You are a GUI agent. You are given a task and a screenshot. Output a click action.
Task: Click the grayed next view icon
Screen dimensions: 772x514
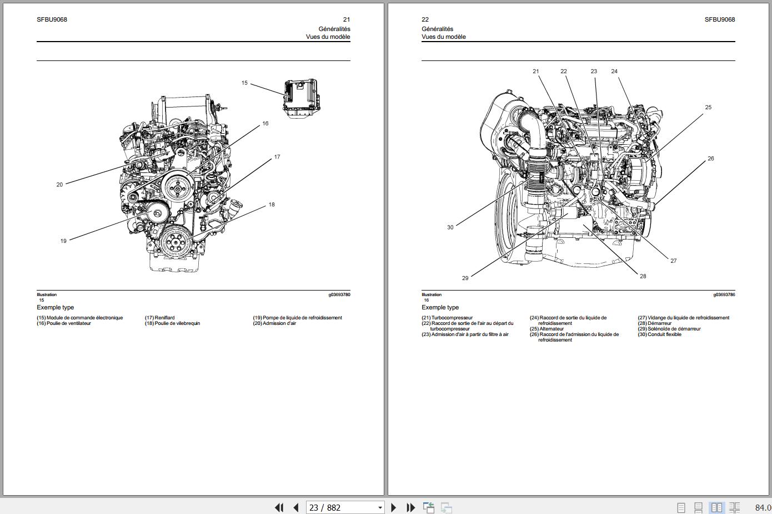pyautogui.click(x=446, y=507)
